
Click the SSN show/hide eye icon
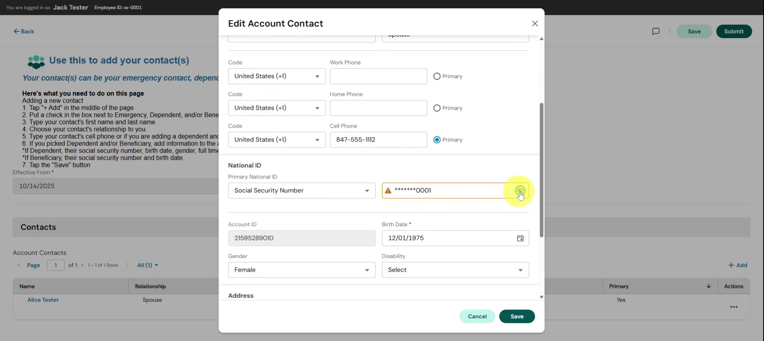(x=520, y=190)
